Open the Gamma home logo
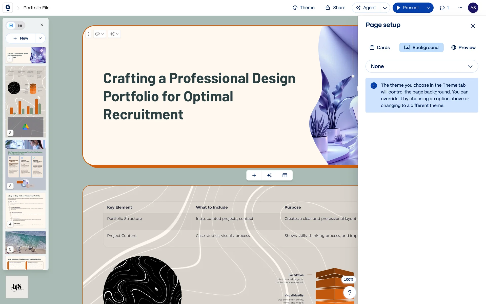This screenshot has height=304, width=486. (8, 8)
